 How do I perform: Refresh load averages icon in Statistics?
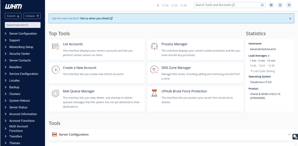pos(269,56)
